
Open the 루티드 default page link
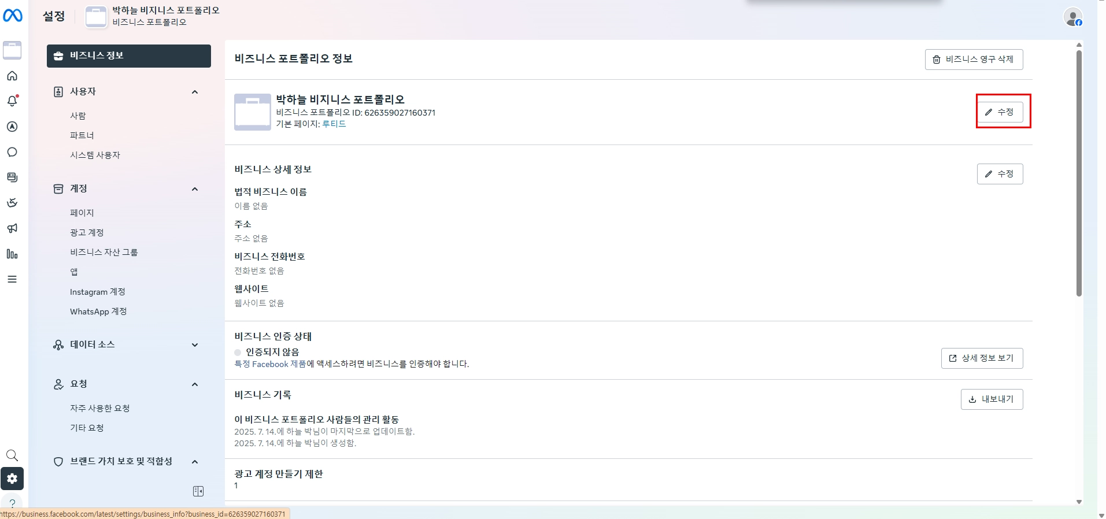tap(334, 124)
